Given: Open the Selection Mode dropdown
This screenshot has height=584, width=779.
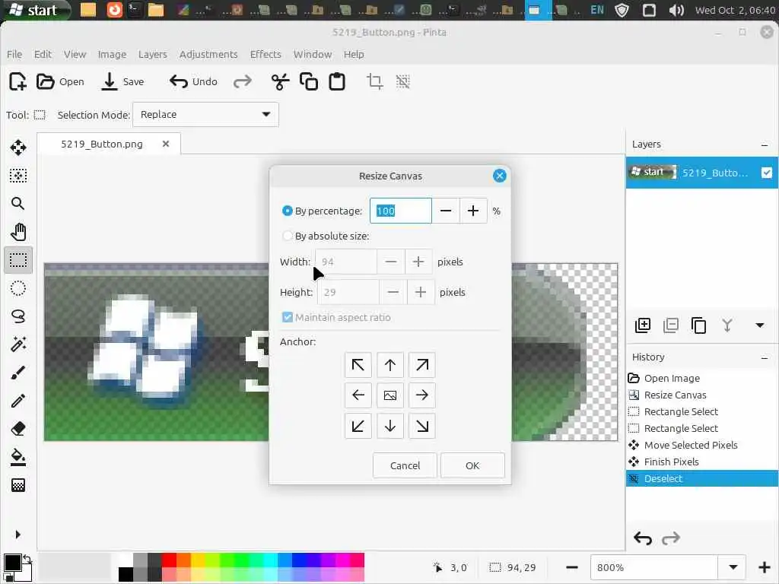Looking at the screenshot, I should pos(205,115).
